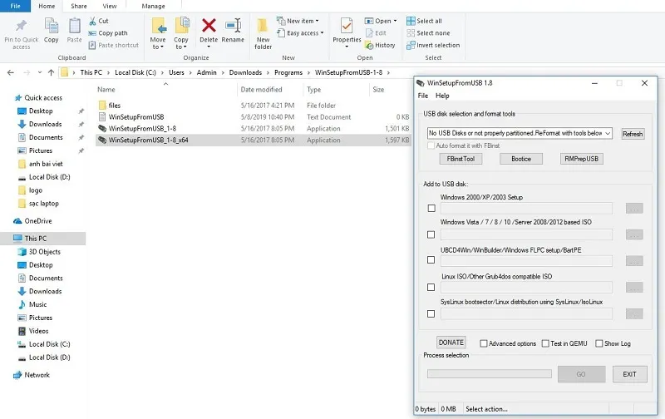Launch Bootice tool

tap(521, 159)
